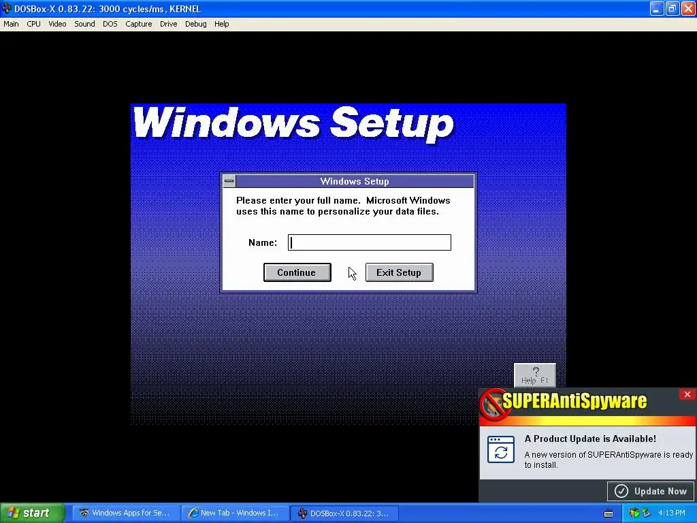Click the SUPERAntiSpyware logo icon
This screenshot has width=697, height=523.
pyautogui.click(x=494, y=404)
